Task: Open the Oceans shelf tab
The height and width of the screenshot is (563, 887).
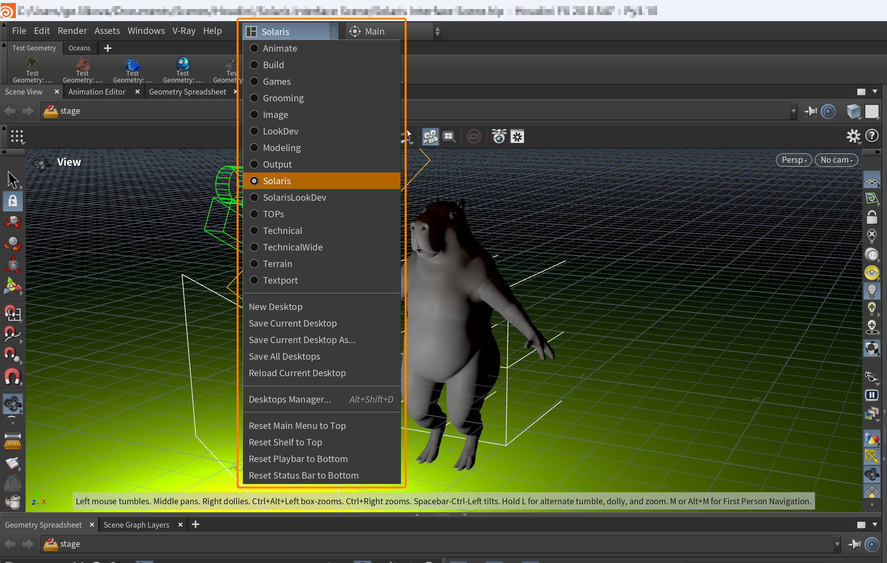Action: 80,48
